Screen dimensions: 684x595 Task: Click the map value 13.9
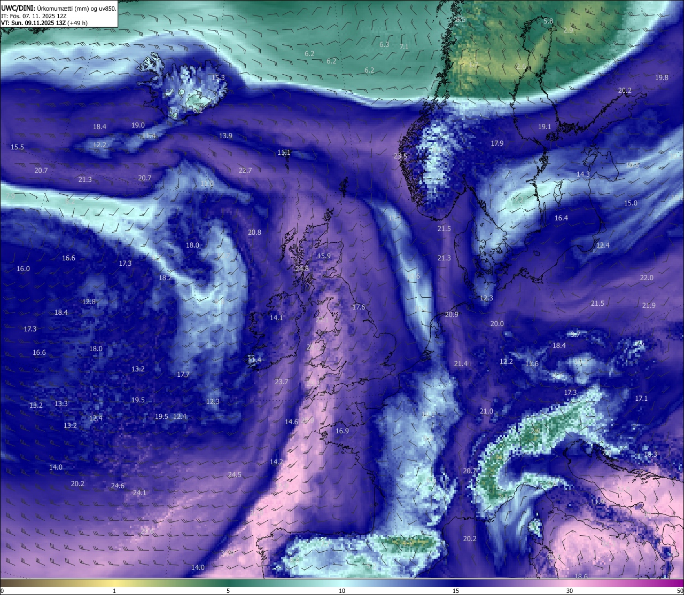[x=226, y=136]
